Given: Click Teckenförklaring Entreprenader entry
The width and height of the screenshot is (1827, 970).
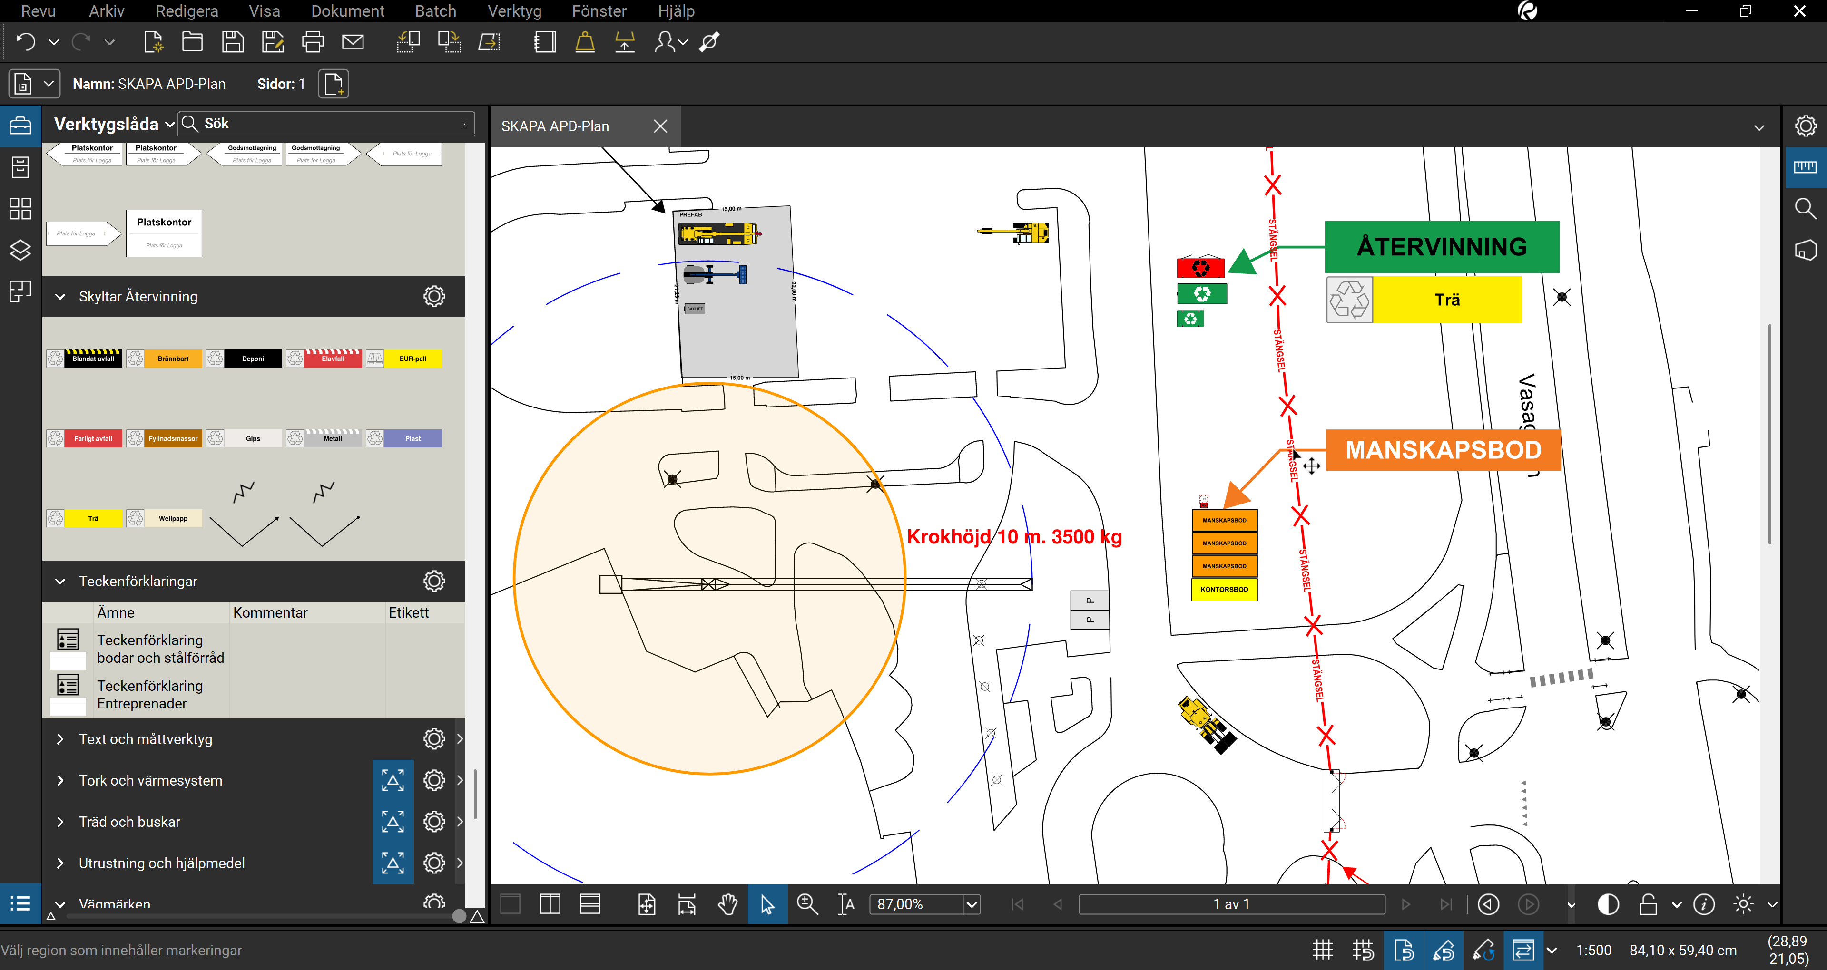Looking at the screenshot, I should (150, 694).
